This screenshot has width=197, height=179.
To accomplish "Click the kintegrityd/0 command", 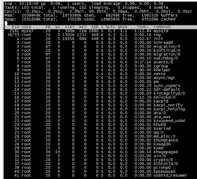I will pyautogui.click(x=169, y=93).
